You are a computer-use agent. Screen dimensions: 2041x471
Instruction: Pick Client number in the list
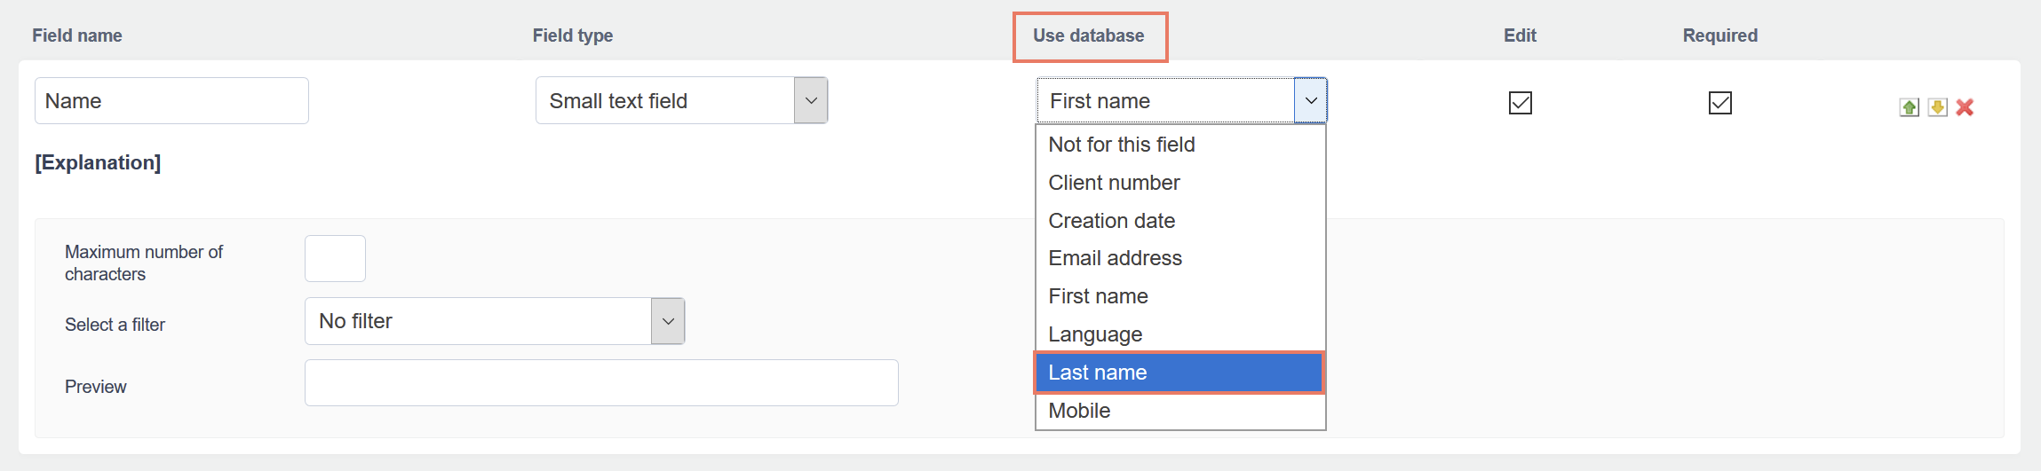1179,183
